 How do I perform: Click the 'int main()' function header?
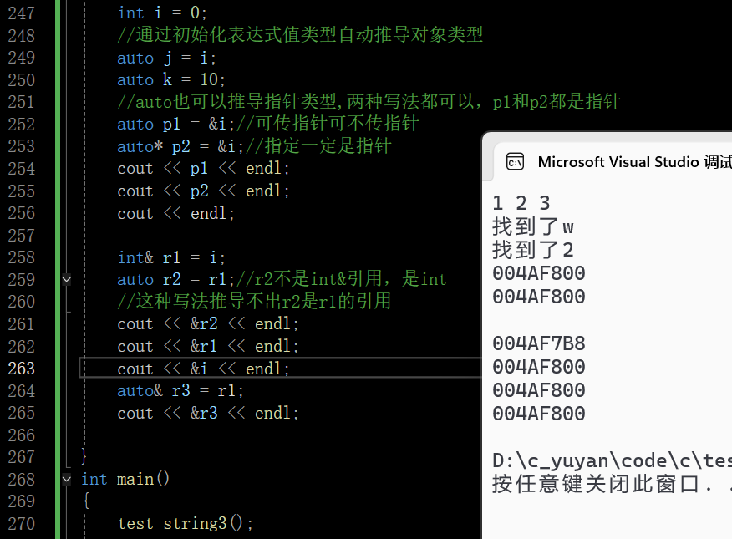tap(125, 479)
